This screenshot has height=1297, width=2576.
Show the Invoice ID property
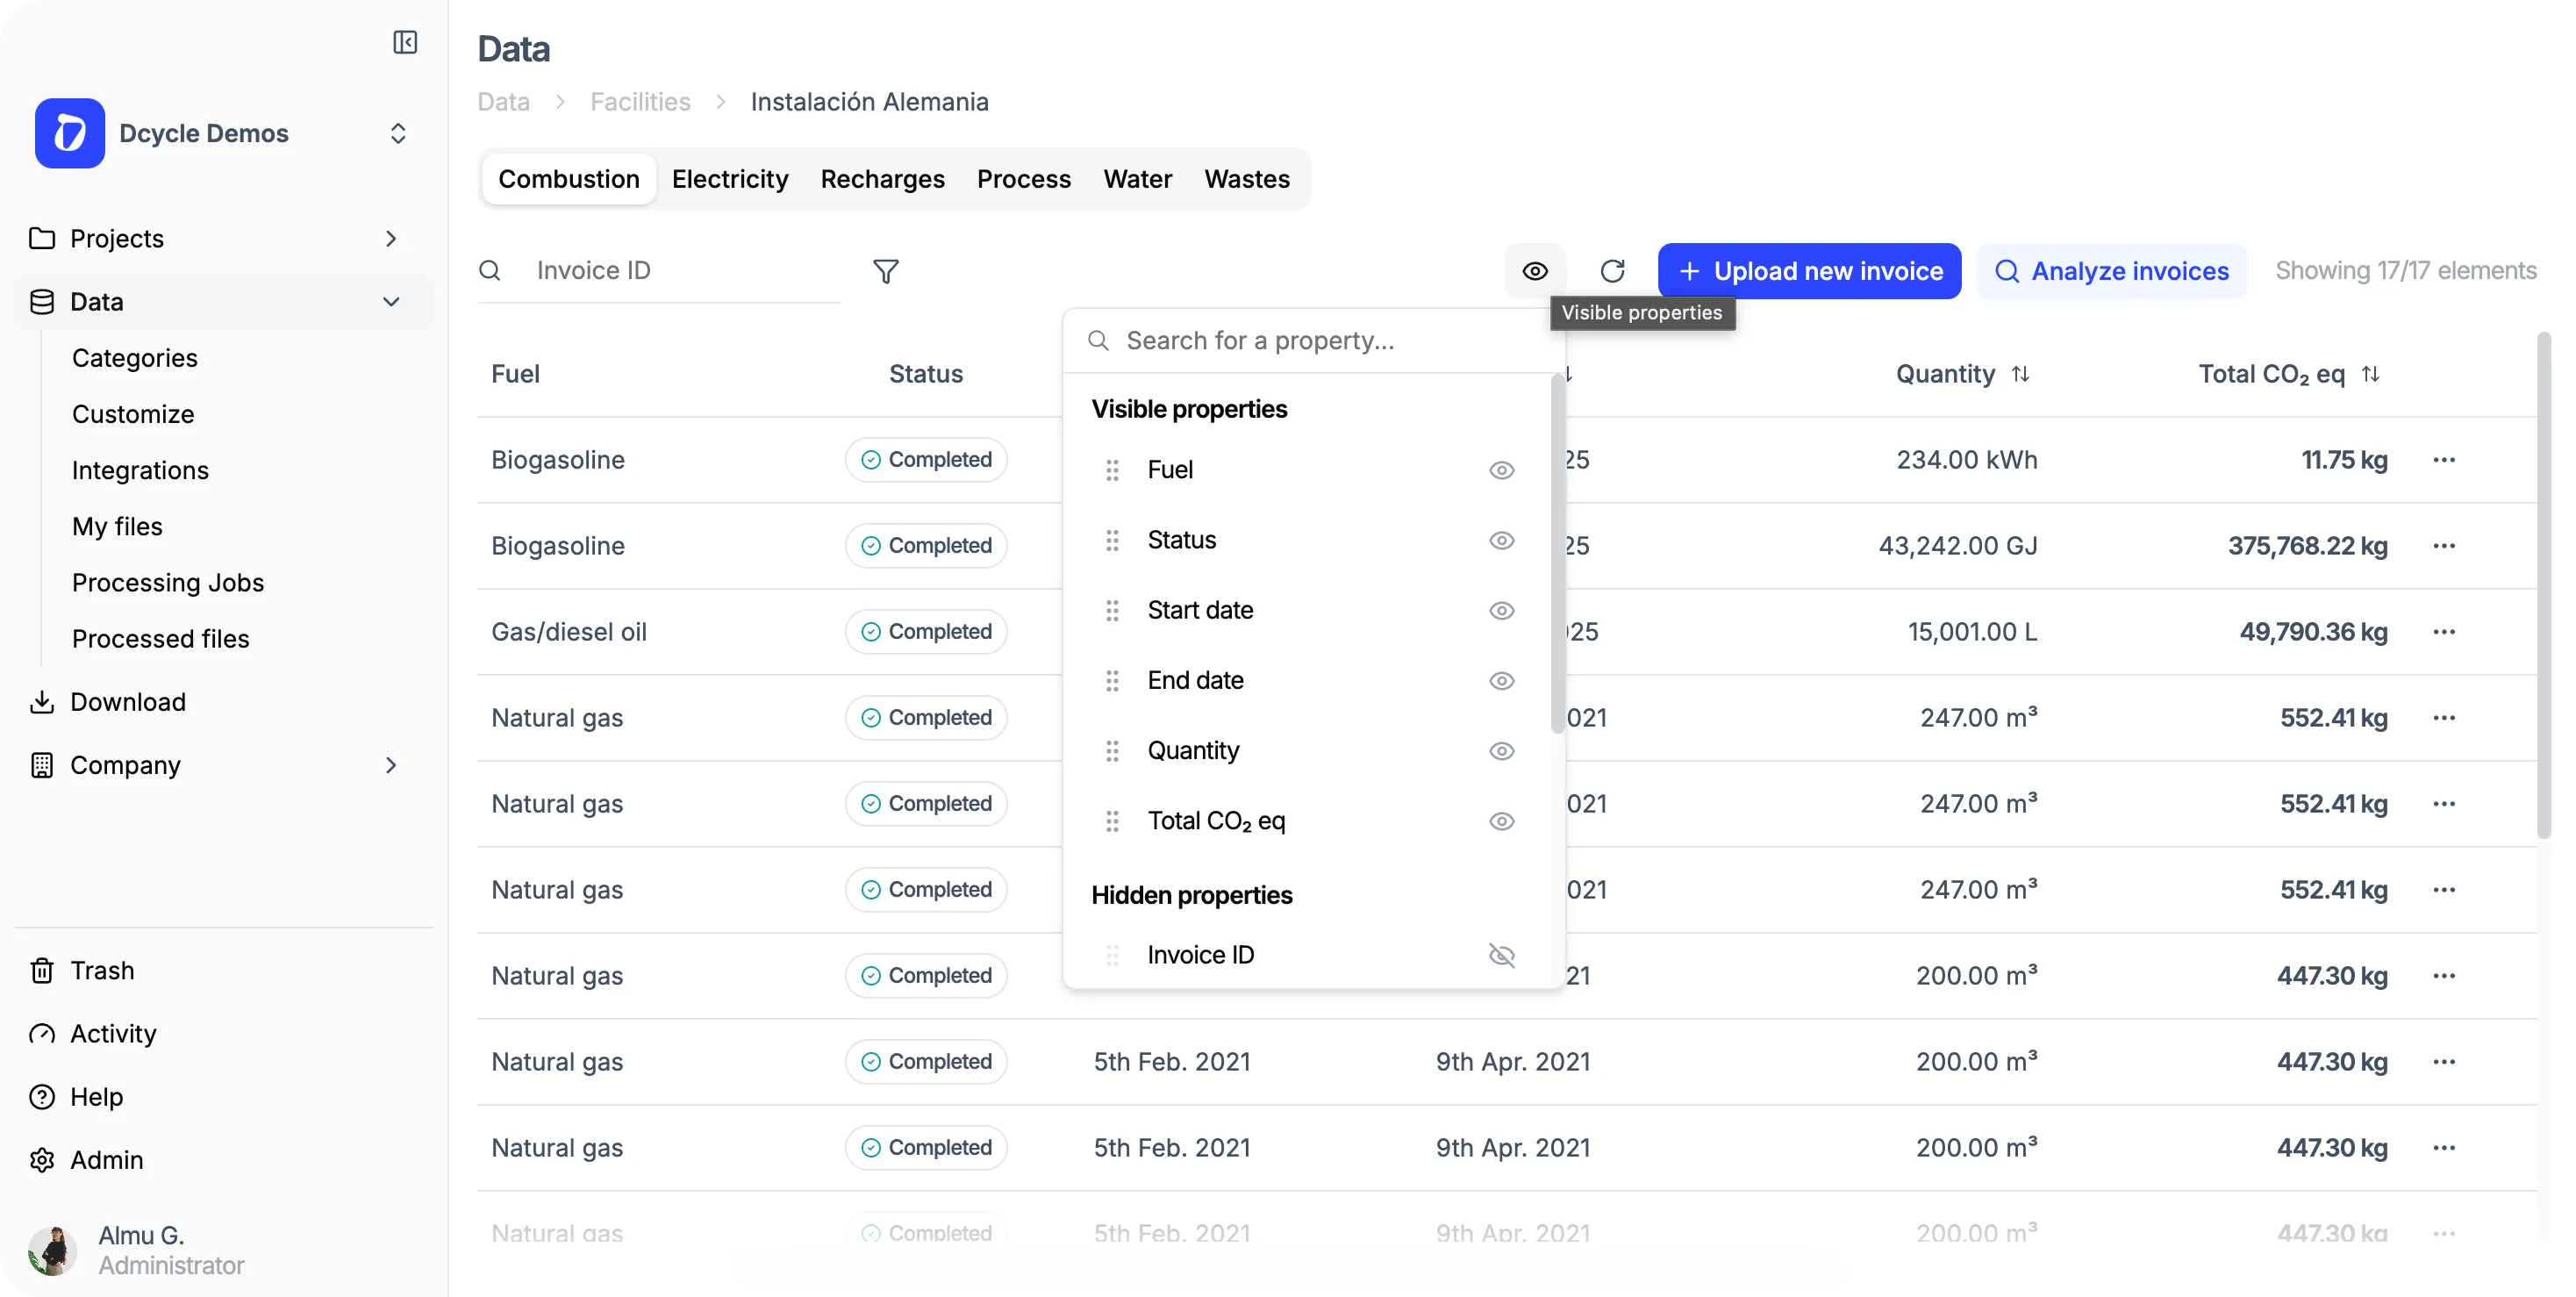[x=1501, y=955]
